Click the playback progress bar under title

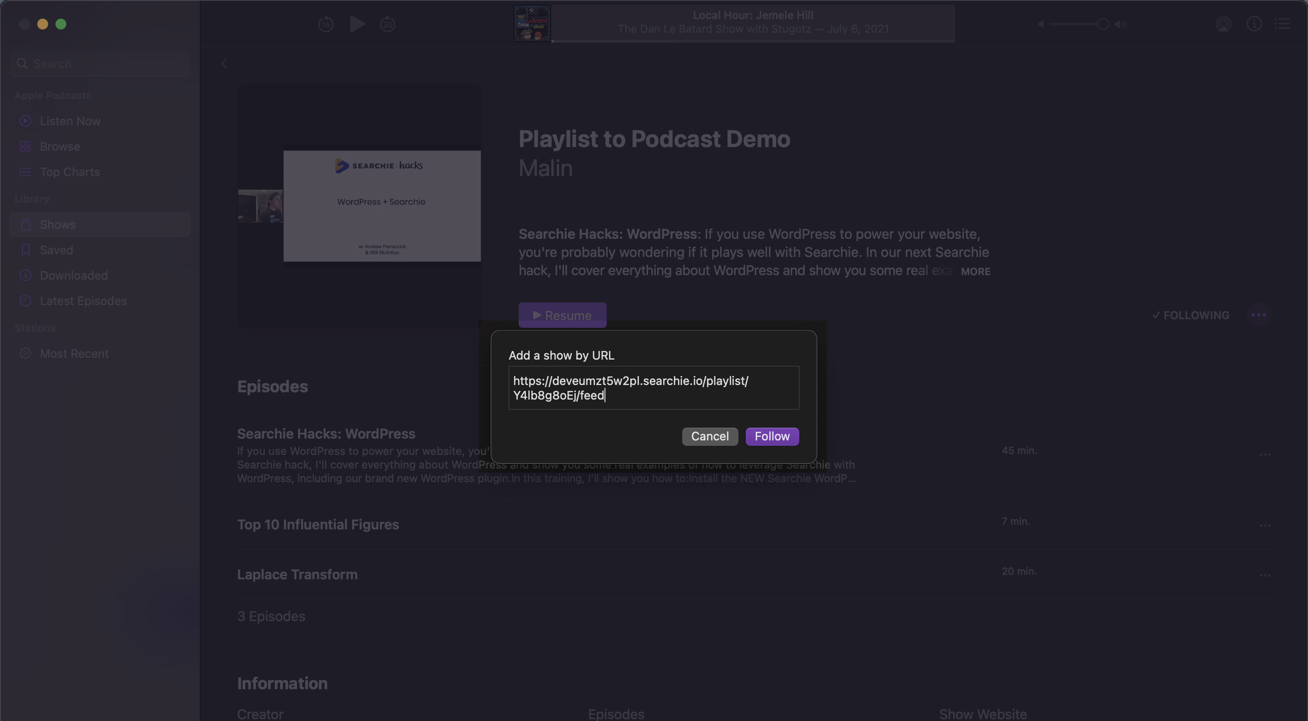coord(753,41)
